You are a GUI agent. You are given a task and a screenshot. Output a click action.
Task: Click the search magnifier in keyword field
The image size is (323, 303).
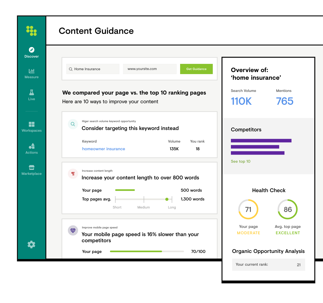(71, 69)
